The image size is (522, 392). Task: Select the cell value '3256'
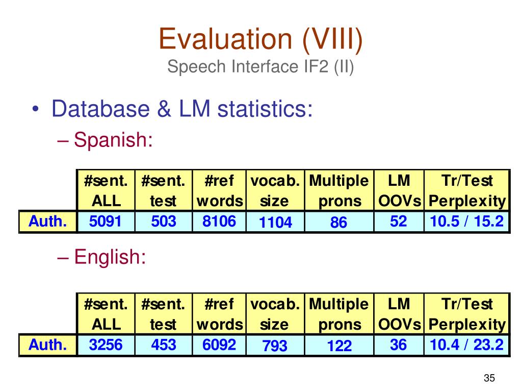(106, 345)
